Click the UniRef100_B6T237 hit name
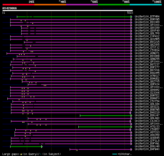Image resolution: width=164 pixels, height=156 pixels. coord(147,65)
